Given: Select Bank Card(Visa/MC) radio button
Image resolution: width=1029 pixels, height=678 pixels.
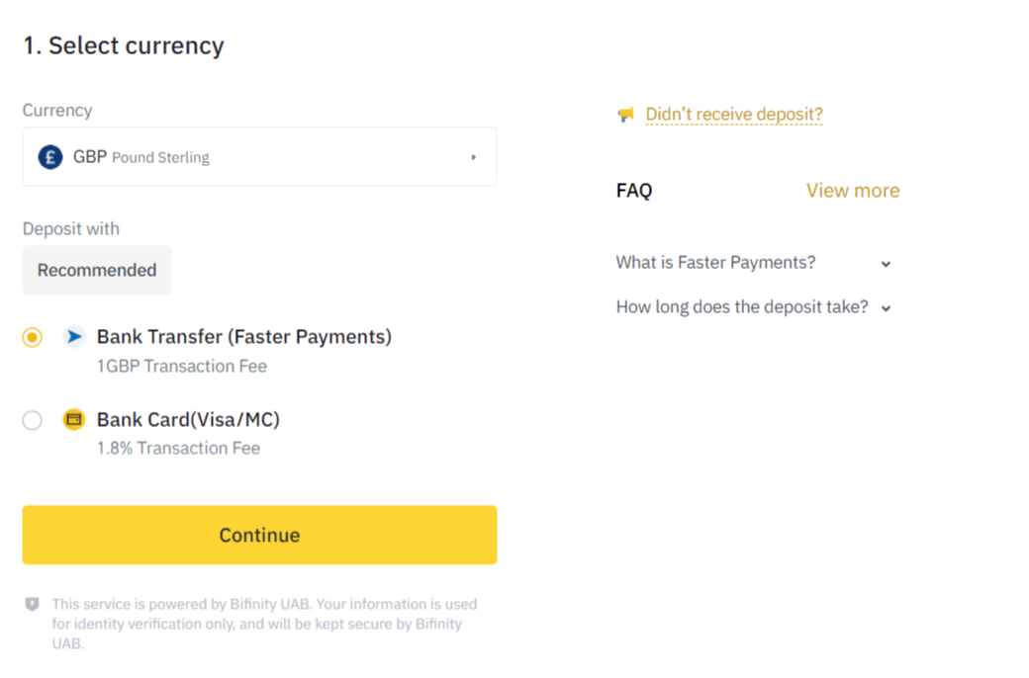Looking at the screenshot, I should click(x=32, y=420).
